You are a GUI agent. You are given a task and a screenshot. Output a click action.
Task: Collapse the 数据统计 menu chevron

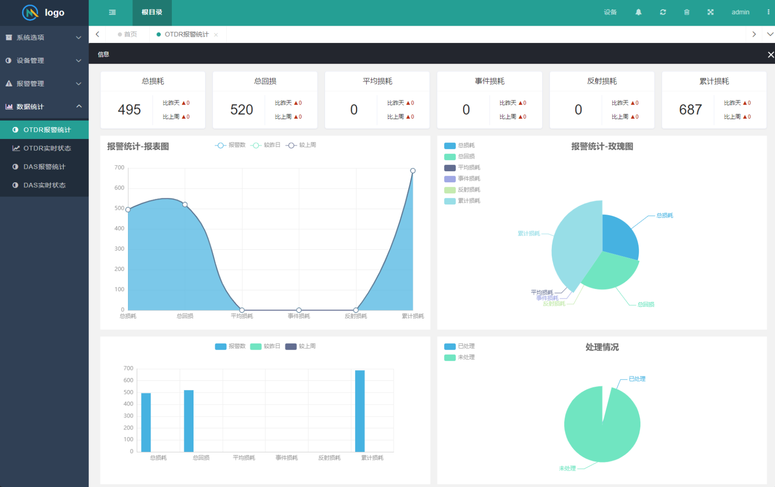pos(79,106)
